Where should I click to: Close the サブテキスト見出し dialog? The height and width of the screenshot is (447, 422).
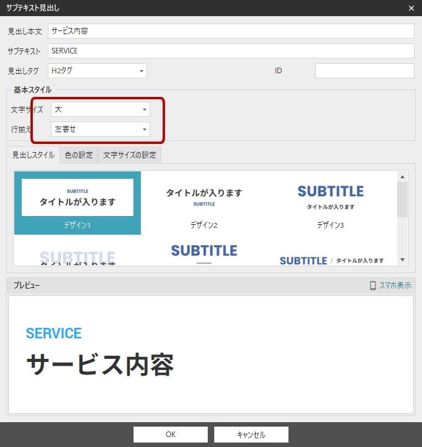coord(411,8)
